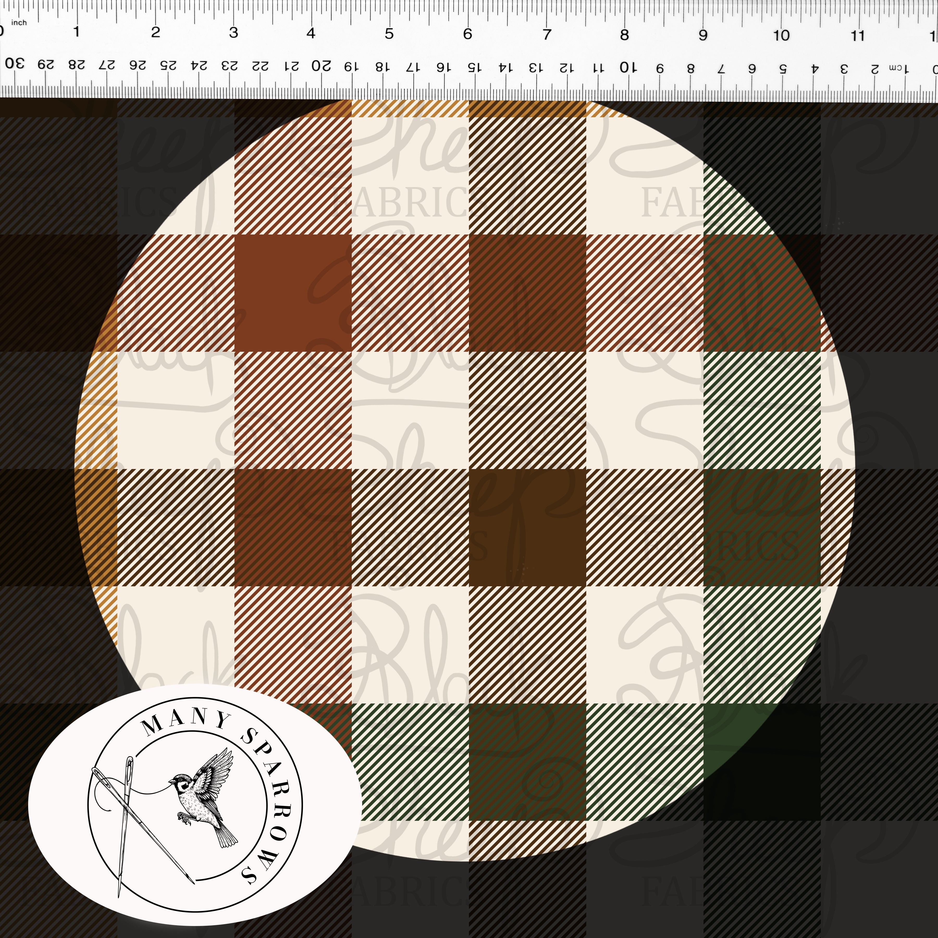Select the 9 inch mark on ruler
938x938 pixels.
(703, 35)
